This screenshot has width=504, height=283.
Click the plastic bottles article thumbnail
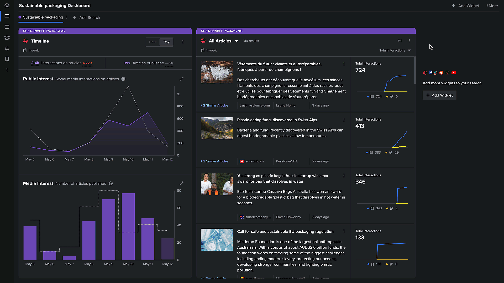pos(217,240)
